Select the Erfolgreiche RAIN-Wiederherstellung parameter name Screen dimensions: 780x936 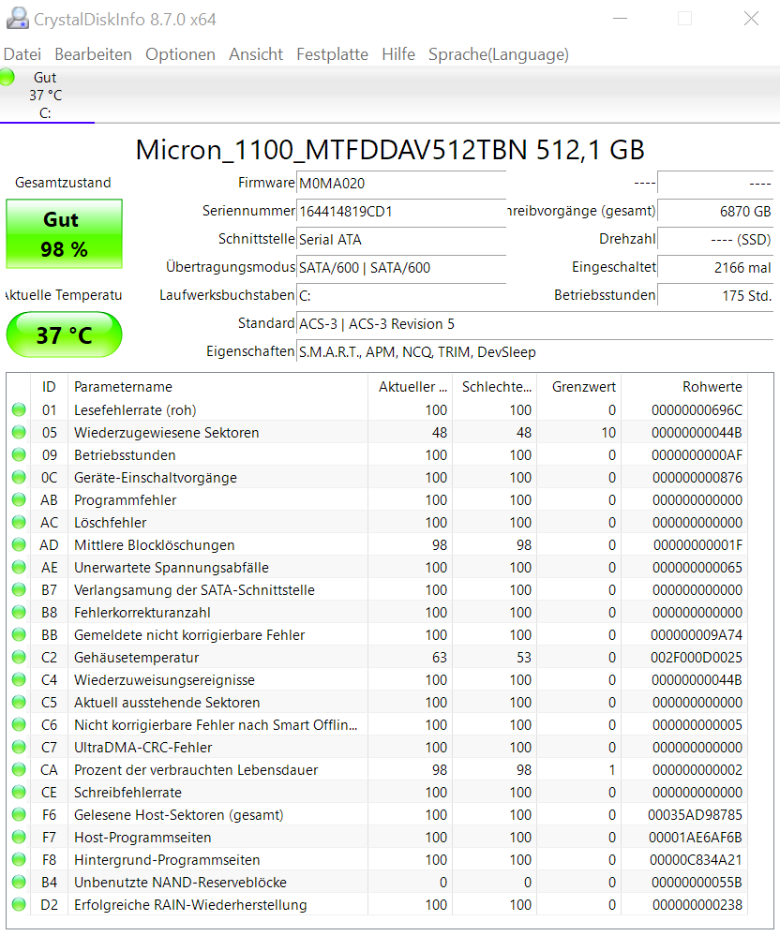pos(190,905)
